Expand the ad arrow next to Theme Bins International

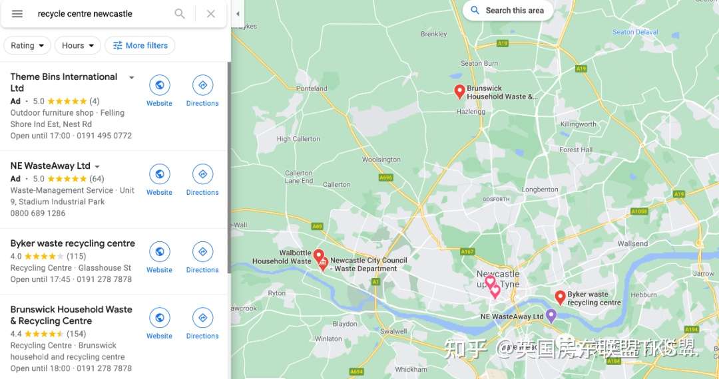click(132, 77)
